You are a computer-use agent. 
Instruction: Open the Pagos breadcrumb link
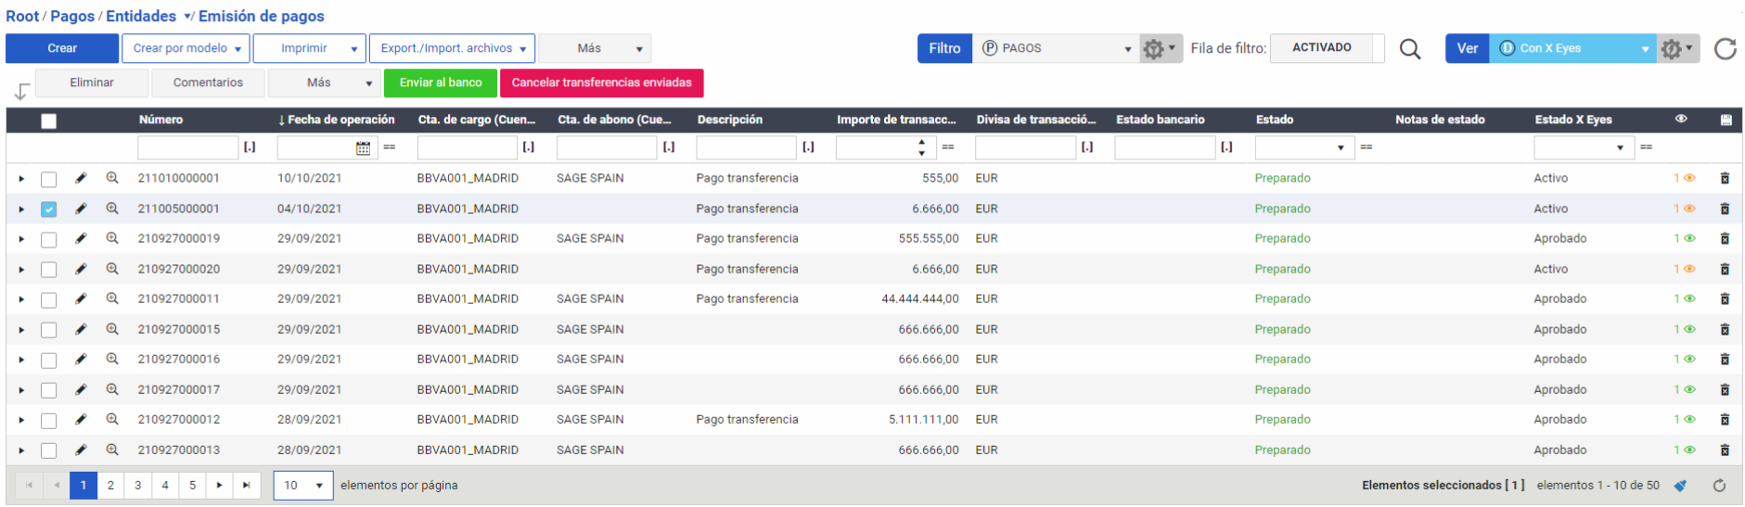click(72, 16)
